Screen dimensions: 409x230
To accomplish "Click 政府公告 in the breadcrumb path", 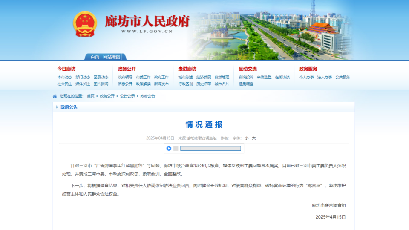I will pos(148,96).
